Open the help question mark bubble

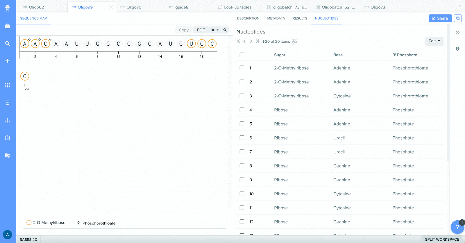tap(457, 227)
